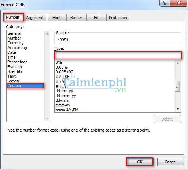Screen dimensions: 188x170
Task: Click the category list up scroll arrow
Action: pos(48,34)
